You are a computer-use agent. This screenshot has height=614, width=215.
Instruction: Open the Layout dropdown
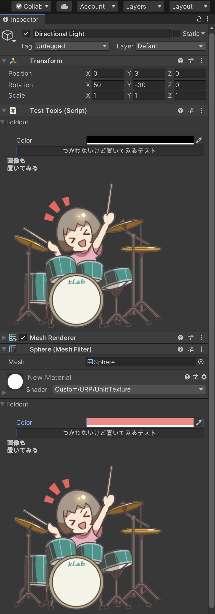pos(190,6)
